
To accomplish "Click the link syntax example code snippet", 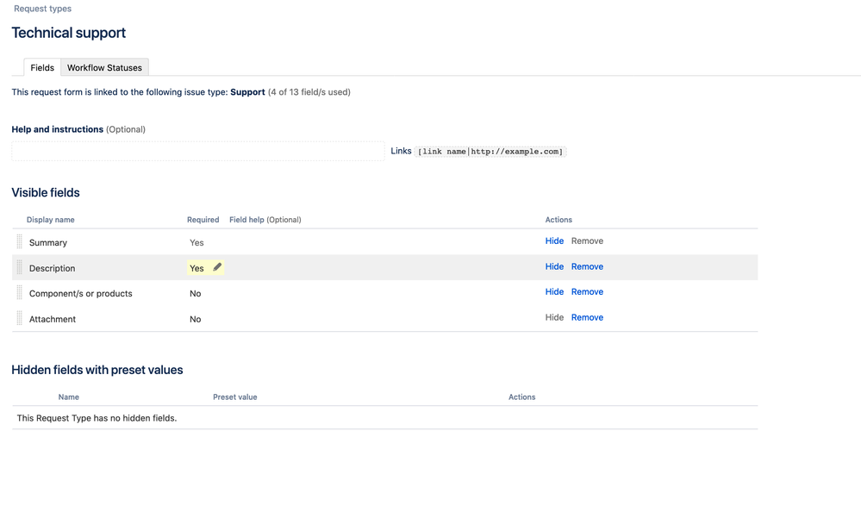I will click(x=490, y=152).
